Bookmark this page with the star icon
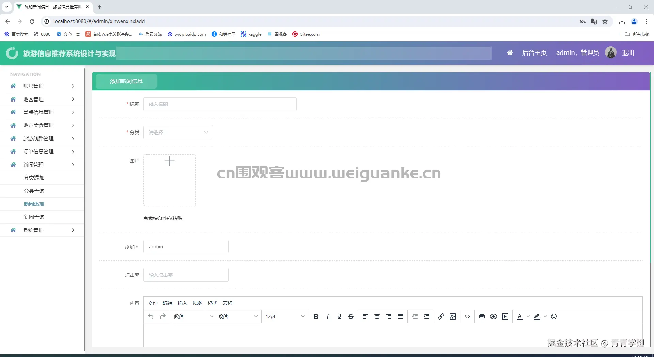The height and width of the screenshot is (357, 654). point(605,21)
